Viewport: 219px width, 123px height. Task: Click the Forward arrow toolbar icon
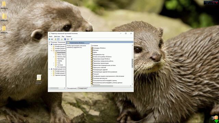tap(52, 39)
